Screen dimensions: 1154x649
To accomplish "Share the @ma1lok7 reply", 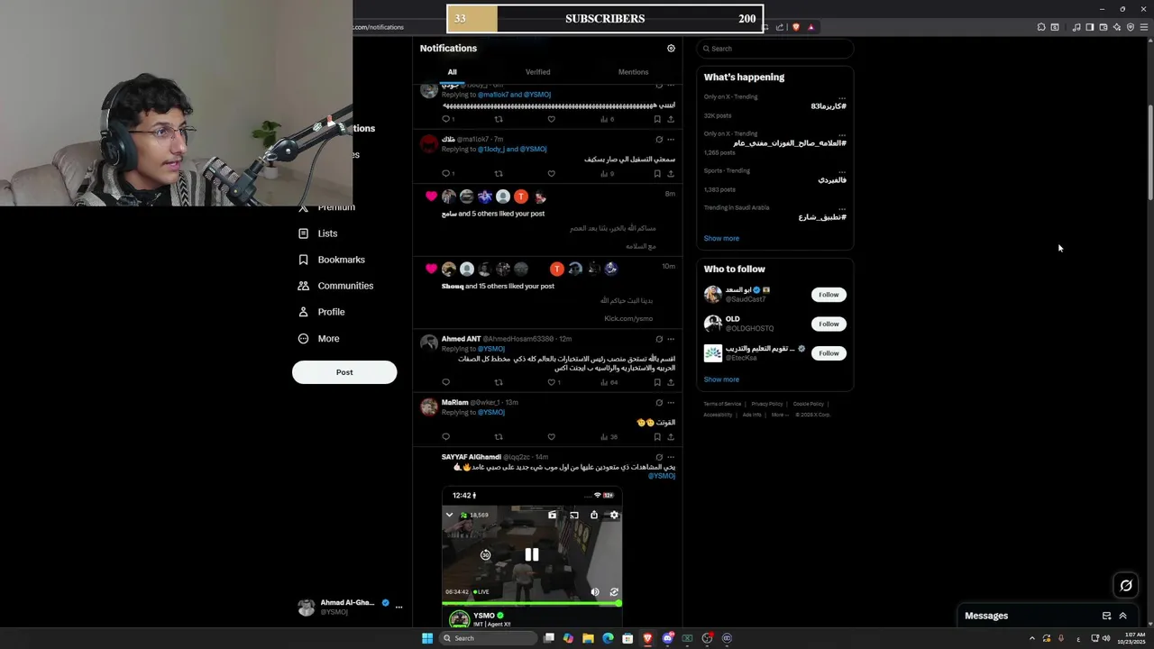I will [x=670, y=174].
